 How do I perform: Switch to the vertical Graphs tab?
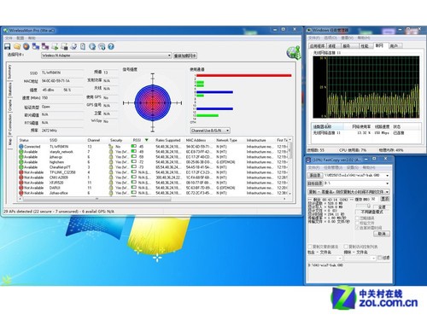(9, 105)
